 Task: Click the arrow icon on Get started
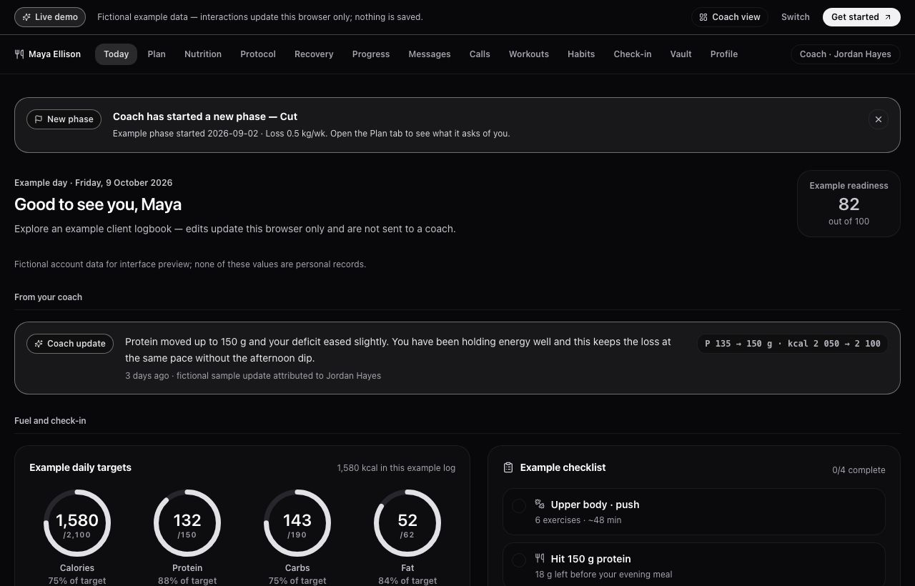[888, 17]
